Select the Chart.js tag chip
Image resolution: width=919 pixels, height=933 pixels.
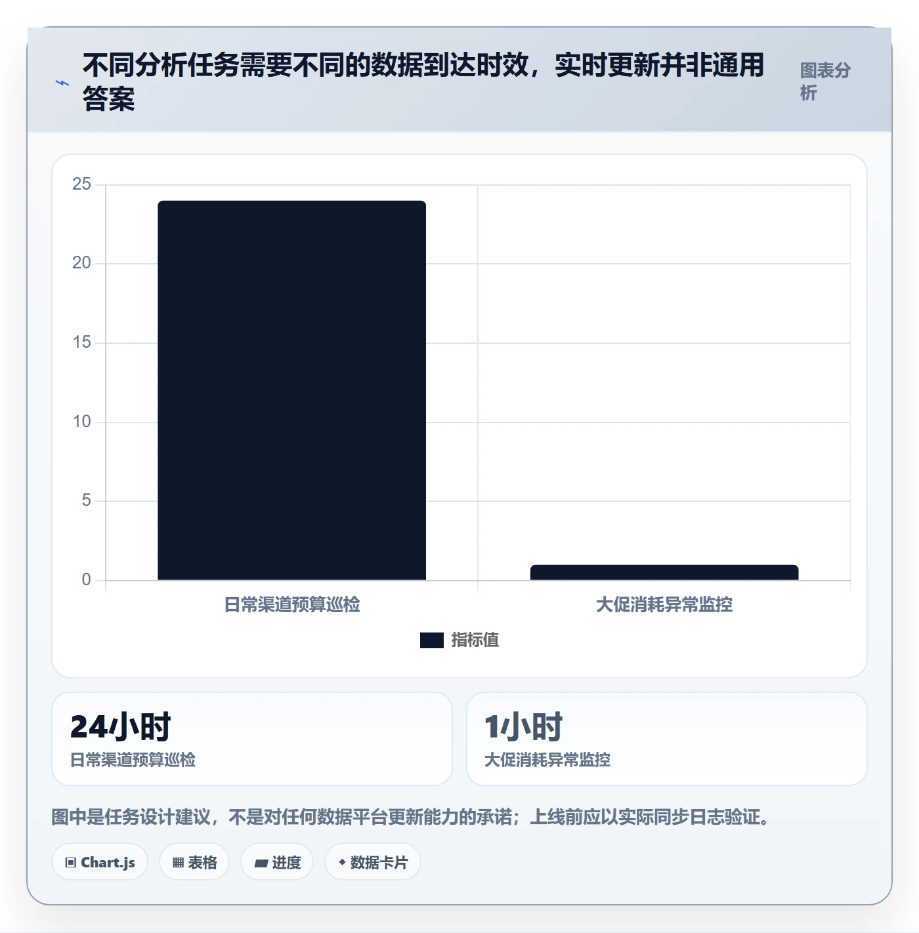coord(100,862)
